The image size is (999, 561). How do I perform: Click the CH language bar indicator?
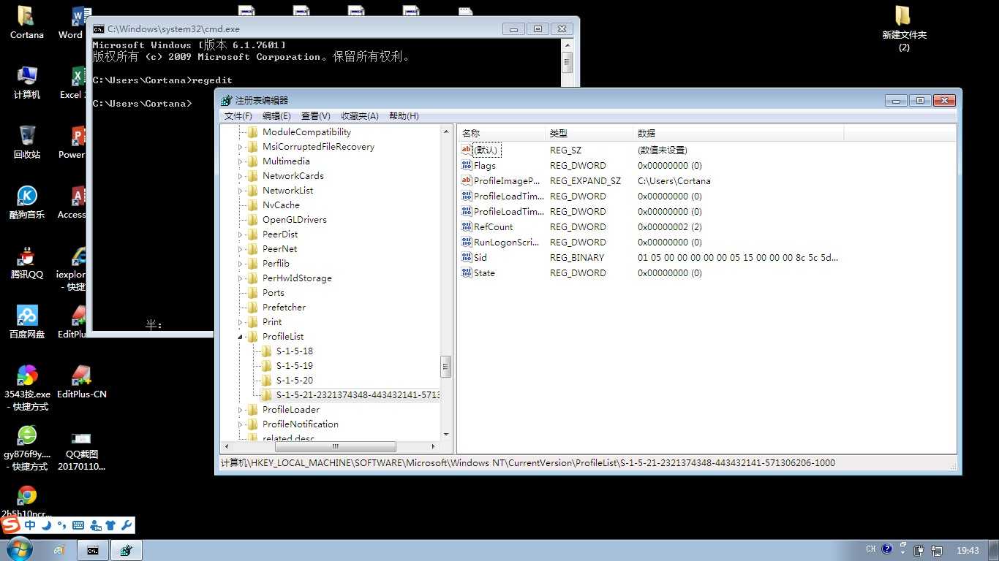[x=870, y=549]
